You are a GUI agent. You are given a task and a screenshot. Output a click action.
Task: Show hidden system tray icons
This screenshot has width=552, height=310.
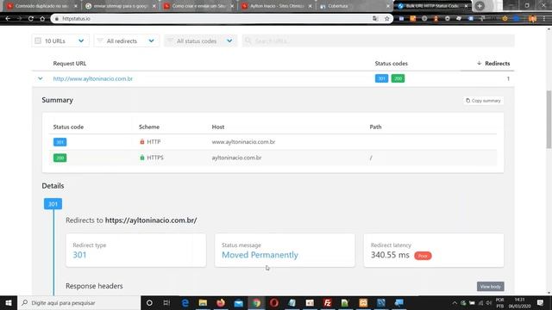pyautogui.click(x=455, y=303)
